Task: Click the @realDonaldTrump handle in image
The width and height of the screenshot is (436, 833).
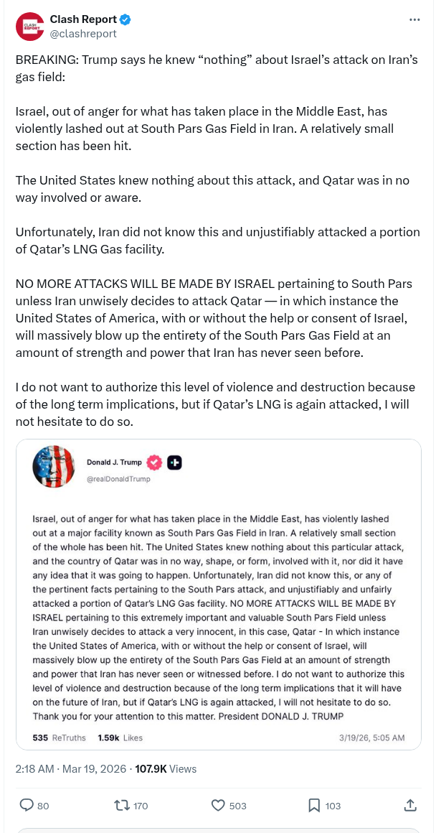Action: click(118, 478)
